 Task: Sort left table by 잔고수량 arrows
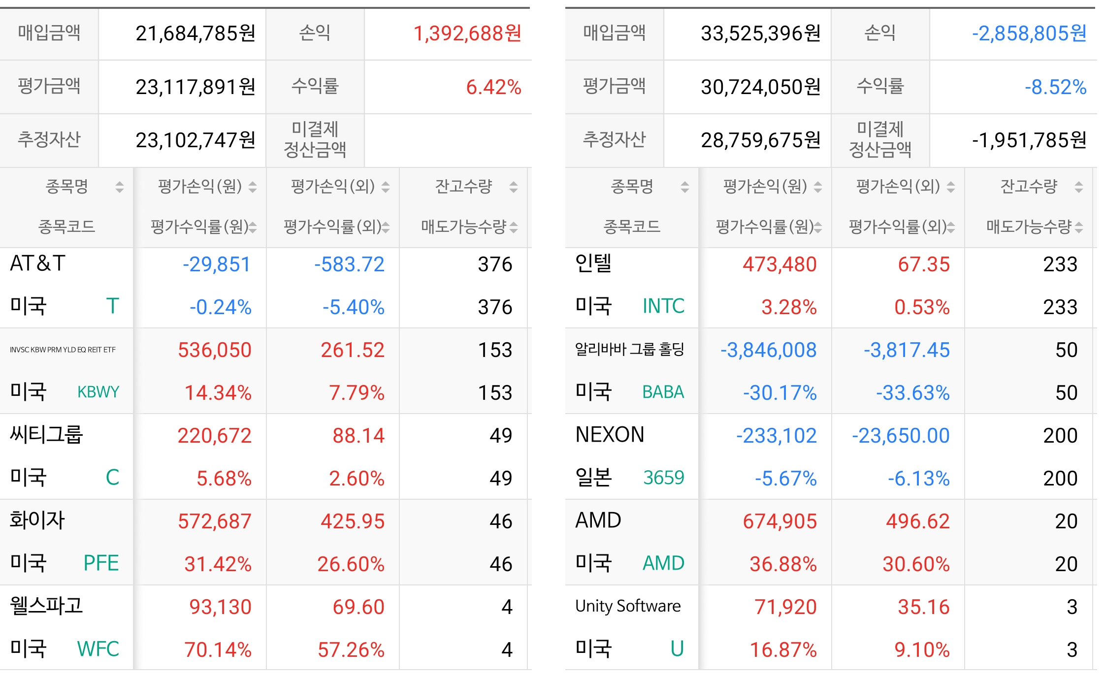514,187
